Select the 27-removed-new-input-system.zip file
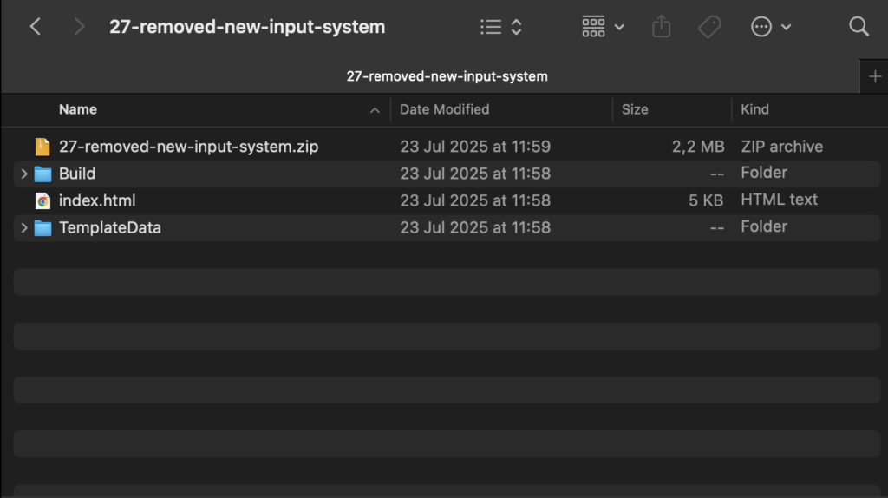 click(188, 147)
